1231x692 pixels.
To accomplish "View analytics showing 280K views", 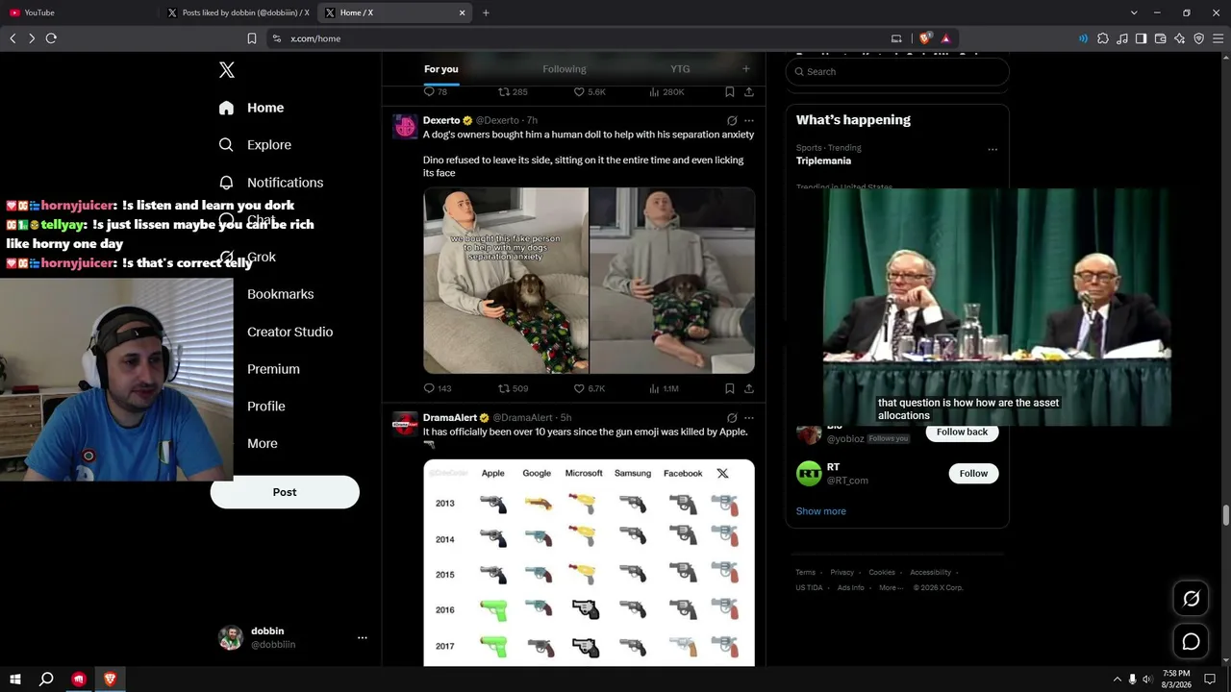I will pyautogui.click(x=666, y=92).
